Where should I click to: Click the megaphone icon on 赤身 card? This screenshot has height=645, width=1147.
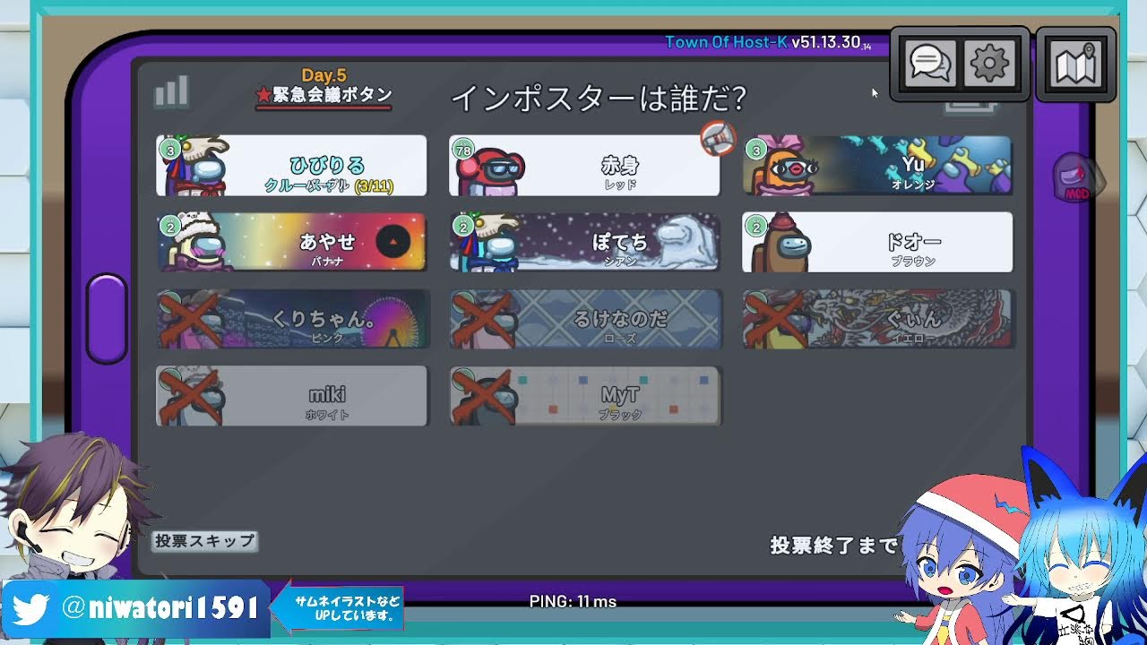pos(718,138)
